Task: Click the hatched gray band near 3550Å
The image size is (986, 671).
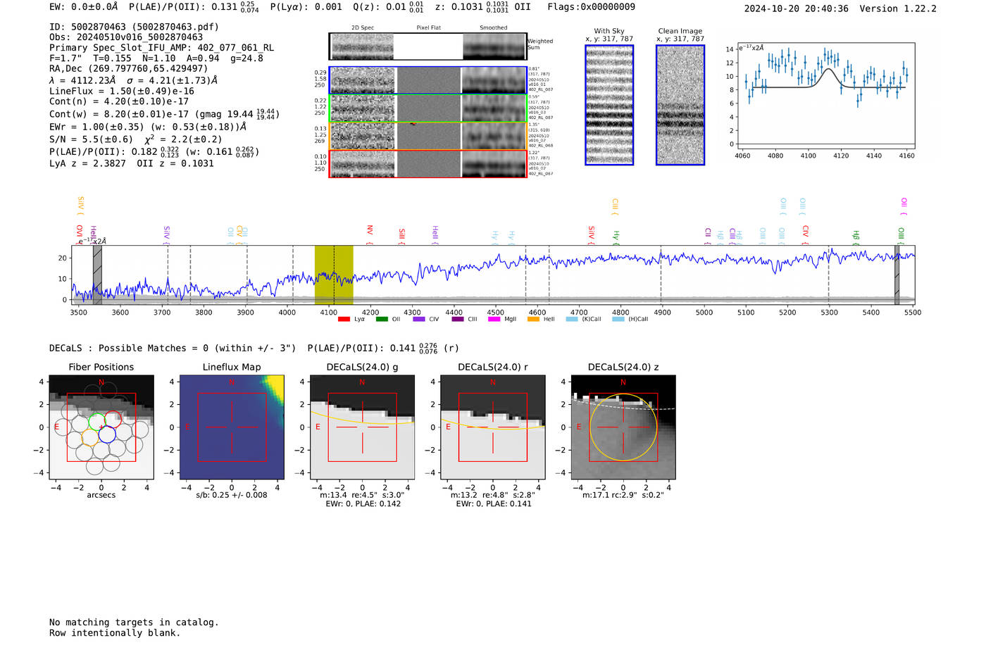Action: (x=97, y=275)
